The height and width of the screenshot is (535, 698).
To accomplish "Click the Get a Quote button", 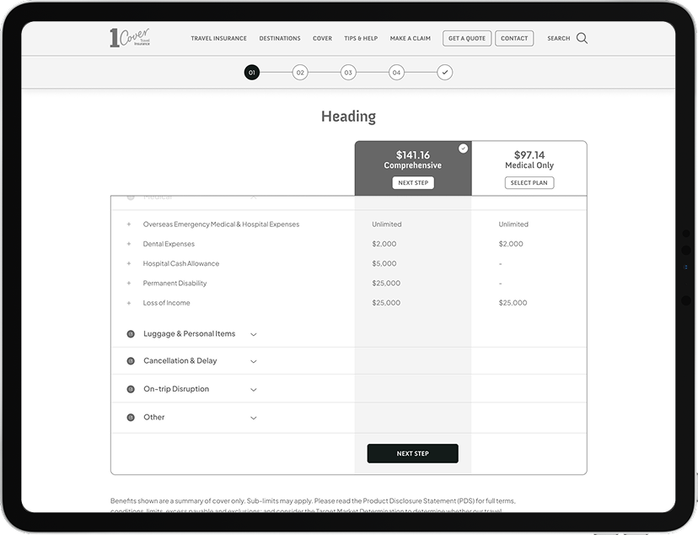I will [x=466, y=38].
